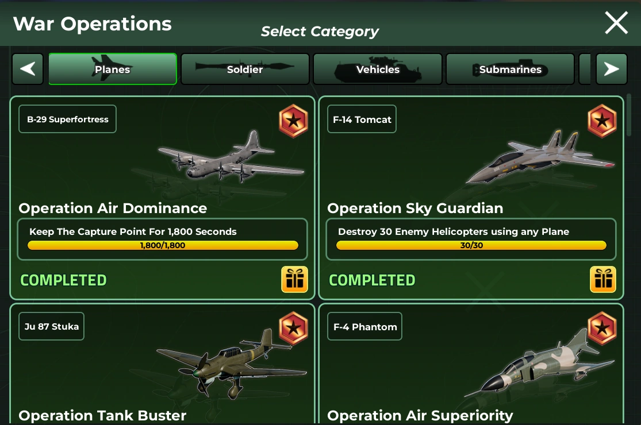
Task: Click the 1,800/1,800 capture point progress bar
Action: click(x=163, y=245)
